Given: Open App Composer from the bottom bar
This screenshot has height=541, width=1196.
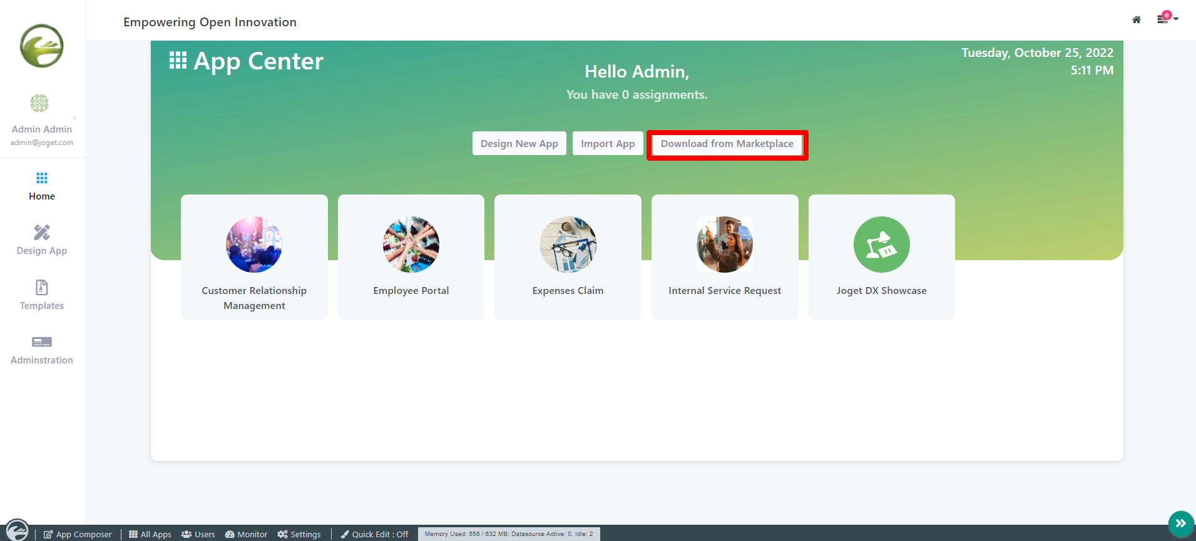Looking at the screenshot, I should [78, 534].
